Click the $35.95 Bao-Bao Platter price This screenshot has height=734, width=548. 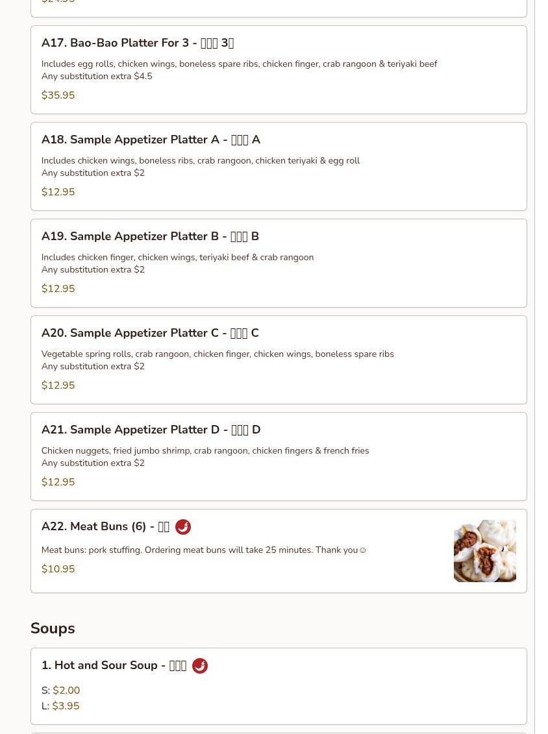click(x=58, y=95)
